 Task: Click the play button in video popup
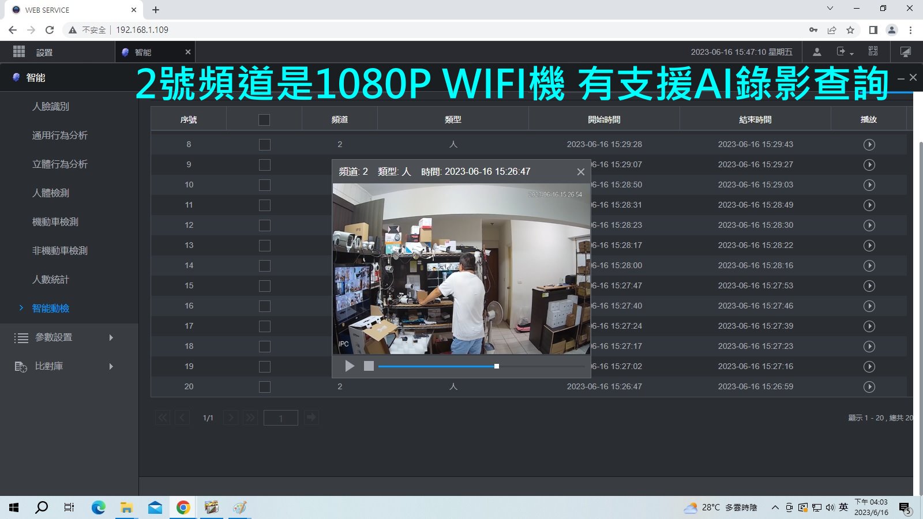pyautogui.click(x=350, y=366)
